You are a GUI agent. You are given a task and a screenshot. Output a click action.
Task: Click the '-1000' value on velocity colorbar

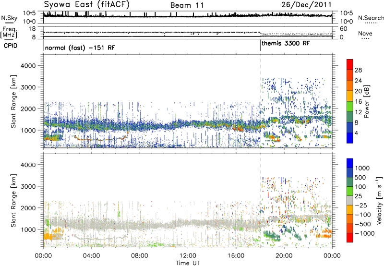point(364,233)
